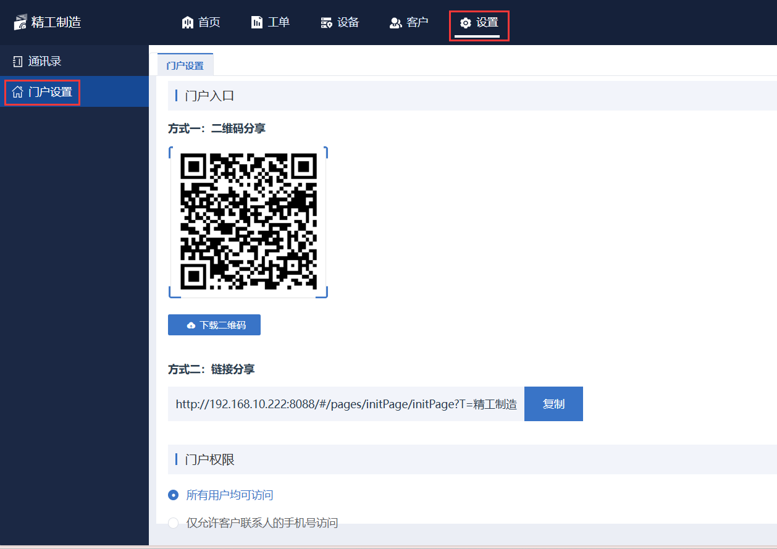
Task: Click the 复制 button
Action: click(553, 404)
